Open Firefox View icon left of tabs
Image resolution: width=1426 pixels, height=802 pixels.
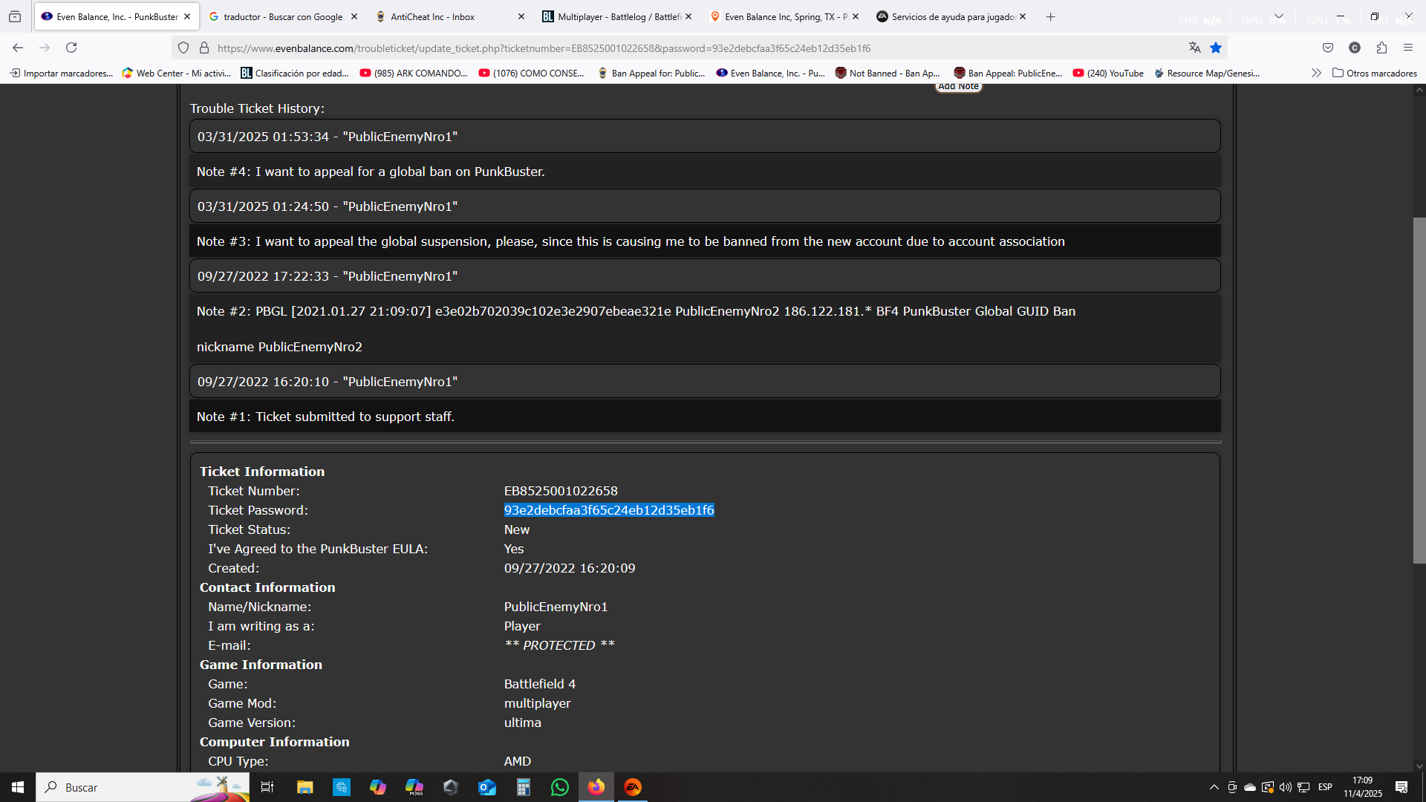pyautogui.click(x=15, y=16)
